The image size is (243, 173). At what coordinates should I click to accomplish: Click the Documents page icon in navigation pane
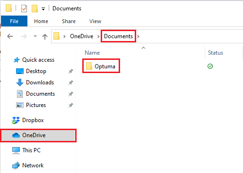[20, 94]
